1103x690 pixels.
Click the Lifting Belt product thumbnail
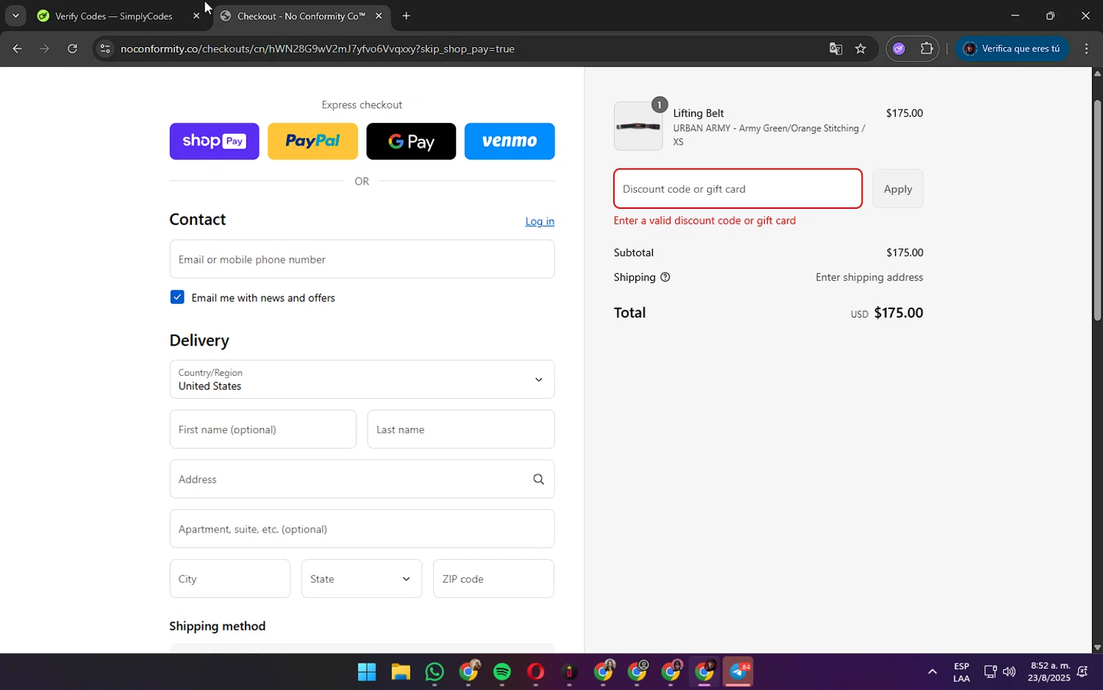click(x=638, y=127)
